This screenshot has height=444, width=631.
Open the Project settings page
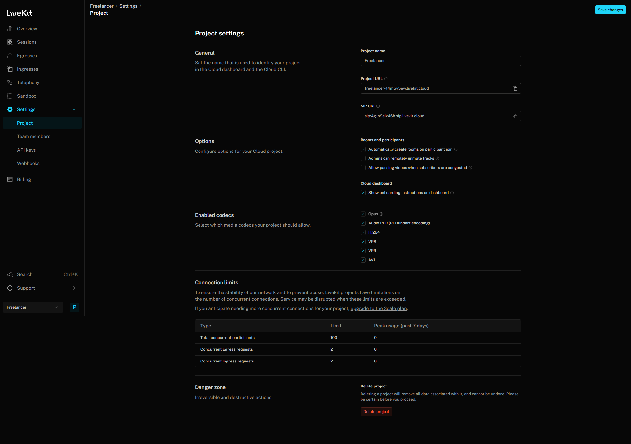click(42, 123)
